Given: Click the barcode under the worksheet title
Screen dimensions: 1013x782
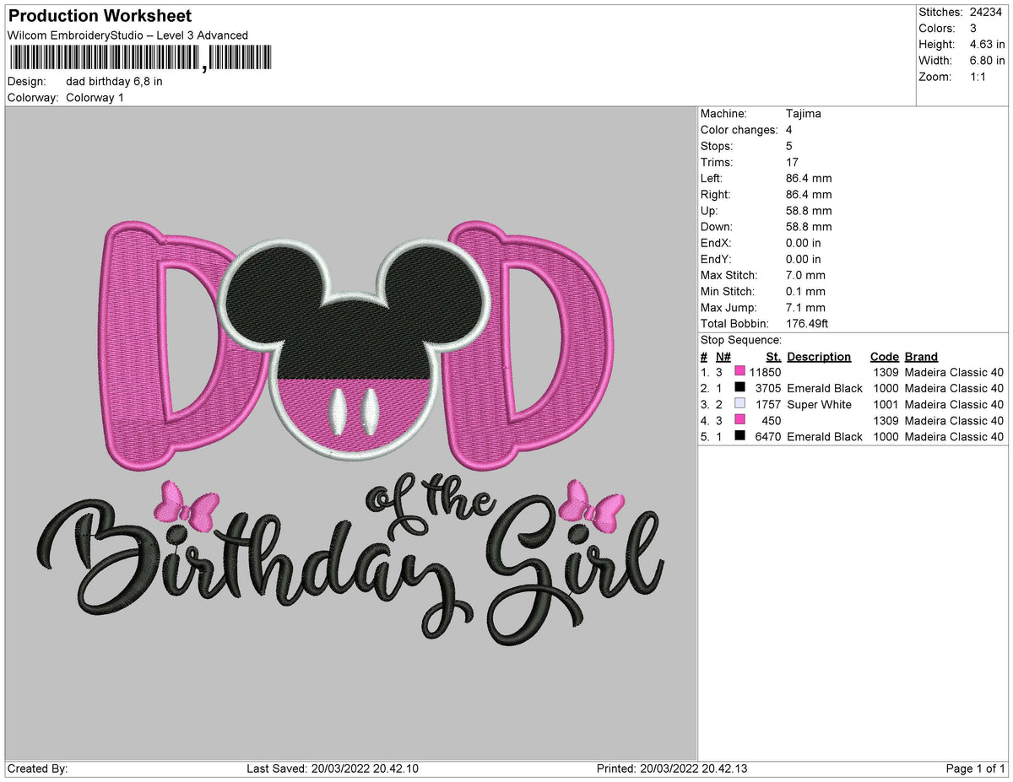Looking at the screenshot, I should pos(141,58).
